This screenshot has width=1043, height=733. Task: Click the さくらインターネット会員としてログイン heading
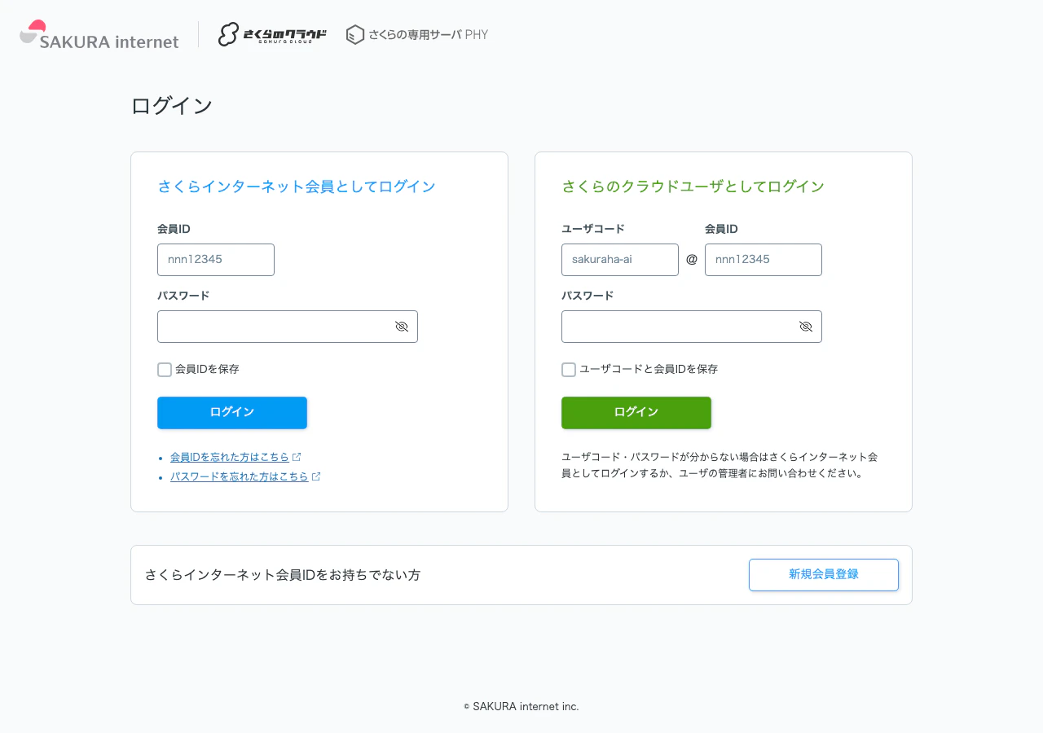point(297,187)
